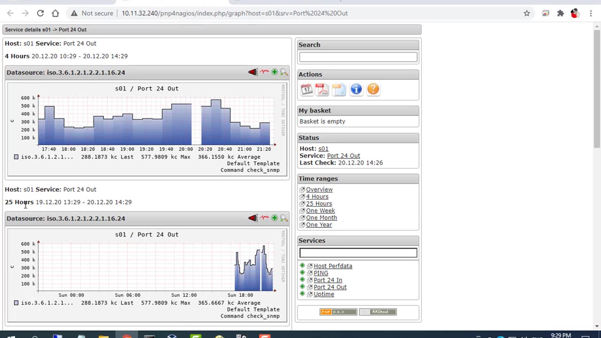
Task: Open zoom magnifier on the 25 Hours graph
Action: pos(284,218)
